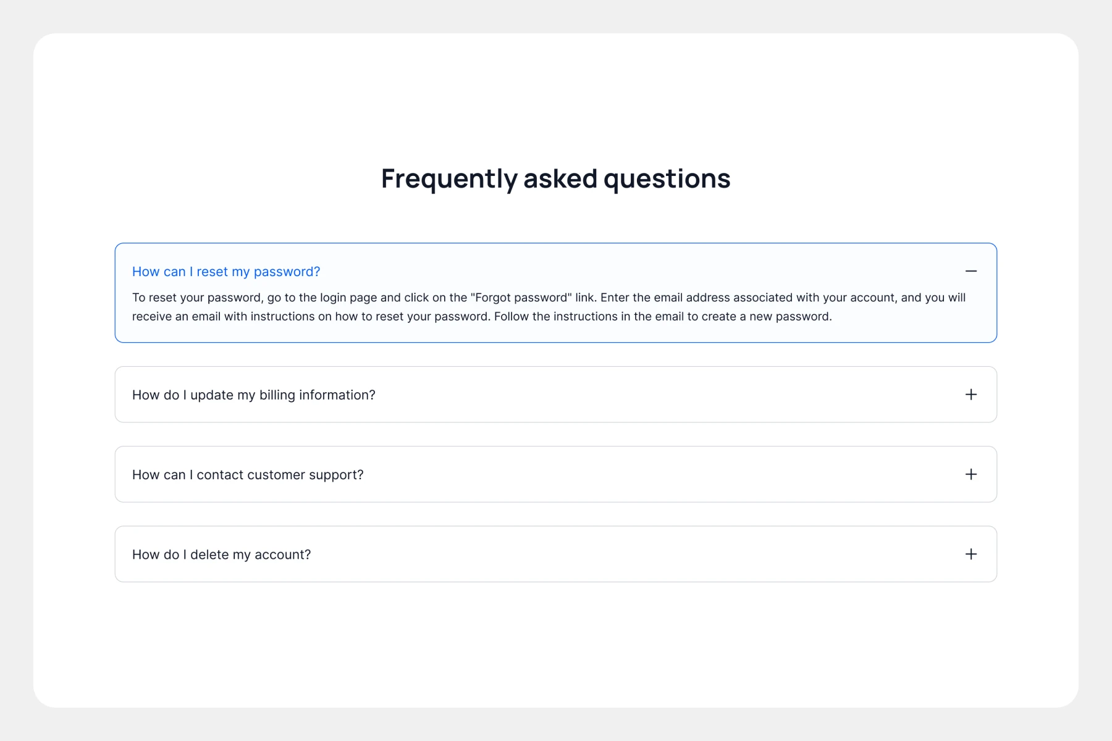
Task: Select the blue 'How can I reset my password?' title
Action: pos(226,272)
